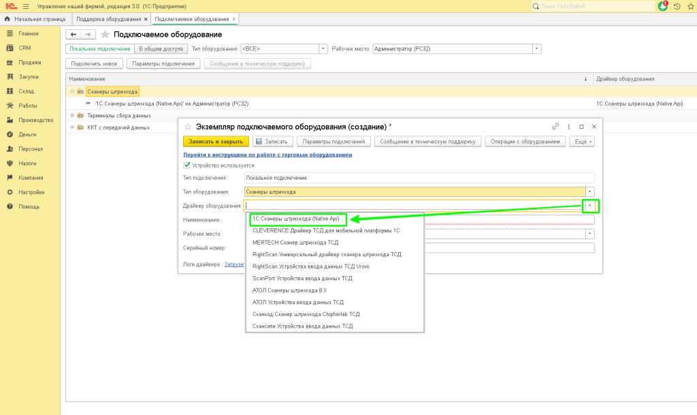The height and width of the screenshot is (415, 697).
Task: Expand Терминалы сбора данных tree group
Action: (72, 115)
